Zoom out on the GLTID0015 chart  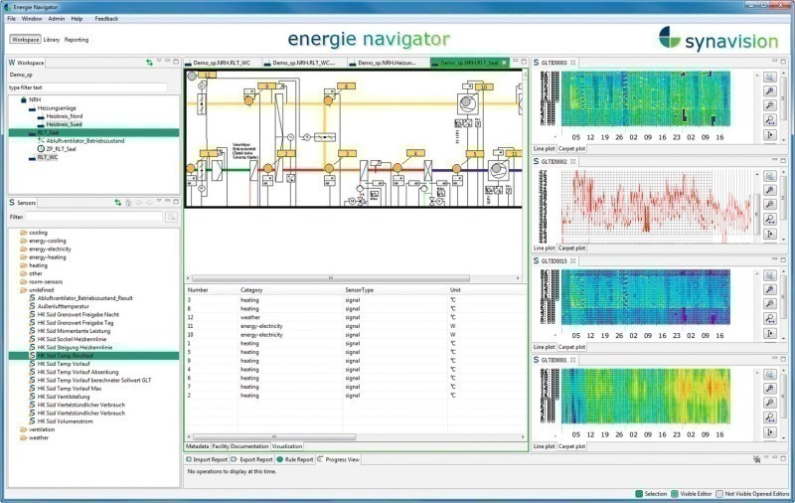[769, 304]
